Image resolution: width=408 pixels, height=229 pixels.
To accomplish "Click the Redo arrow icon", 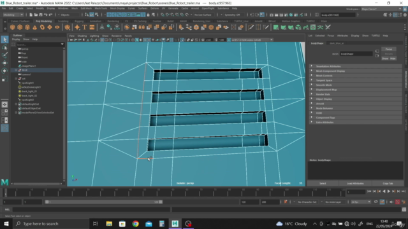I will tap(50, 15).
